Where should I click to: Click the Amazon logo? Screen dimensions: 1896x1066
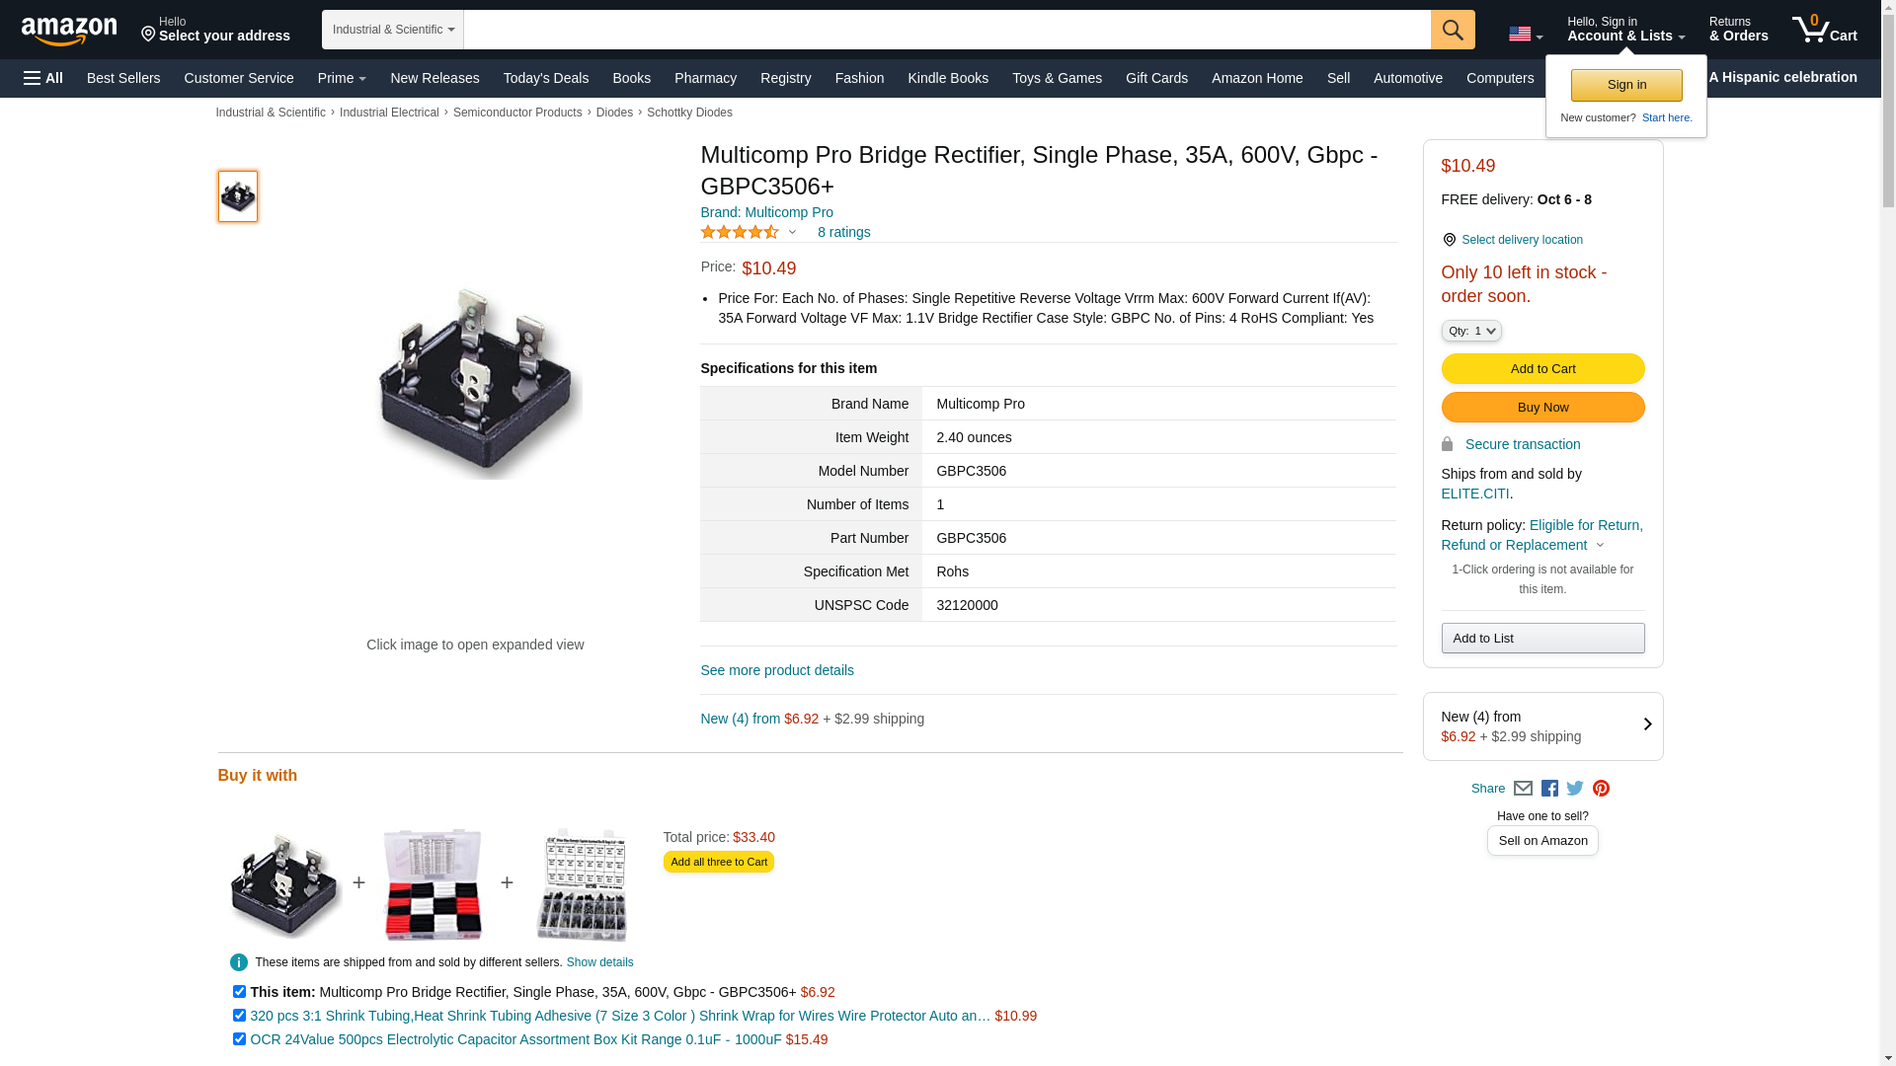click(69, 31)
